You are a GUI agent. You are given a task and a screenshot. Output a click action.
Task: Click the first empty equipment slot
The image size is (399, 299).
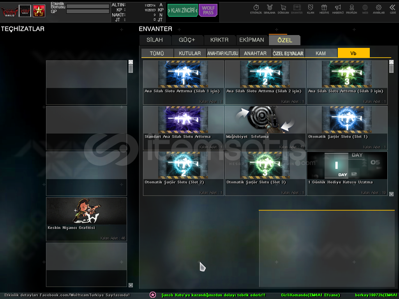tap(87, 83)
